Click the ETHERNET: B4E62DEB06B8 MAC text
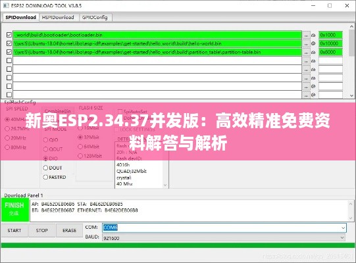 pyautogui.click(x=107, y=210)
